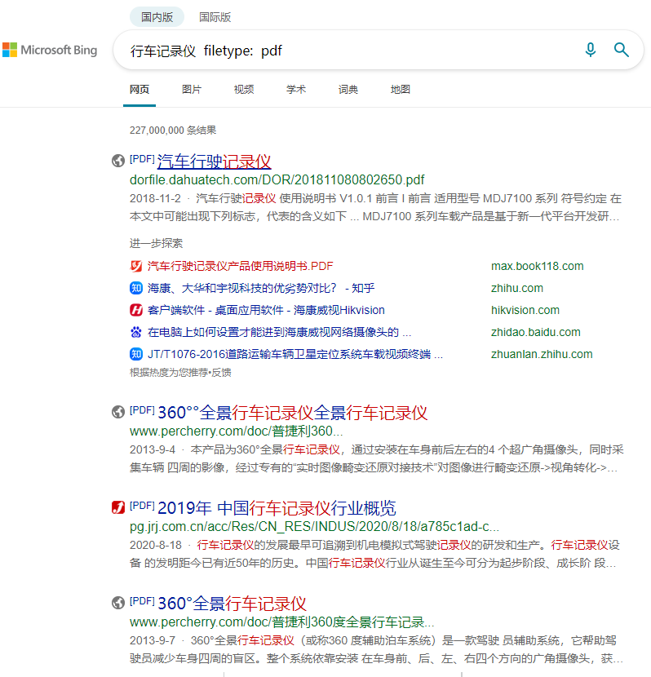The image size is (651, 677).
Task: Open the 图片 tab
Action: [192, 90]
